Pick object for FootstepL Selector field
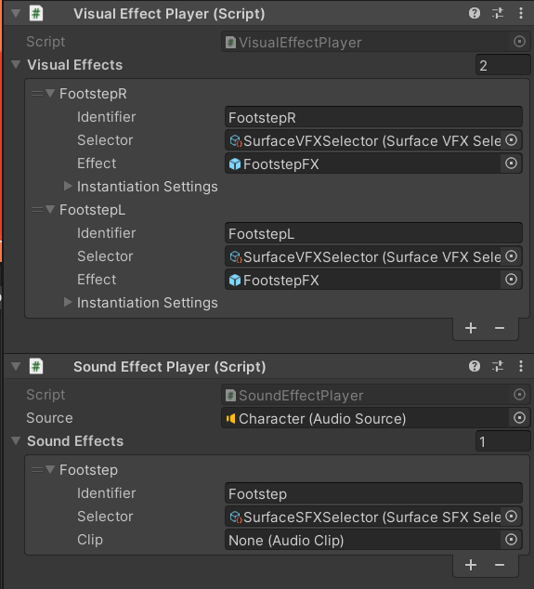Screen dimensions: 534x589 (511, 256)
